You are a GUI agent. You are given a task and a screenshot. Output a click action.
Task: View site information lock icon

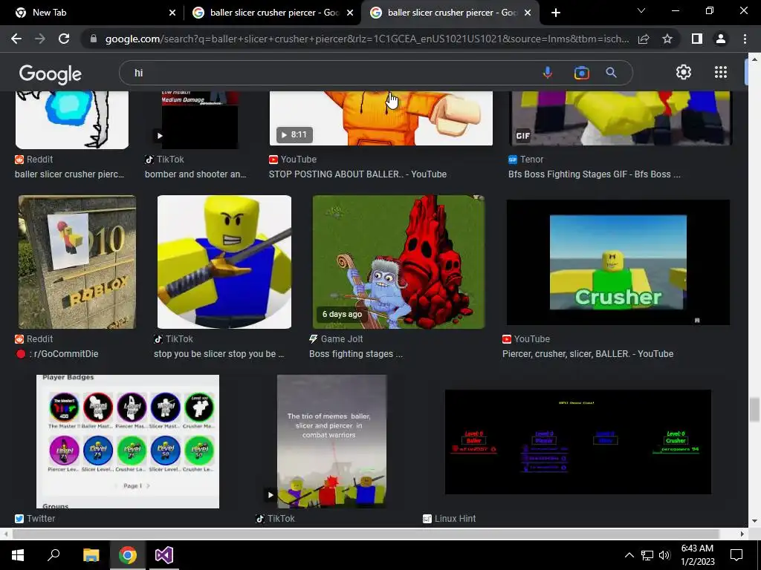tap(94, 39)
